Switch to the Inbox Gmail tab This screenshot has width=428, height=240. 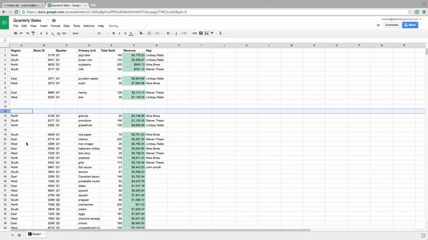tap(23, 5)
